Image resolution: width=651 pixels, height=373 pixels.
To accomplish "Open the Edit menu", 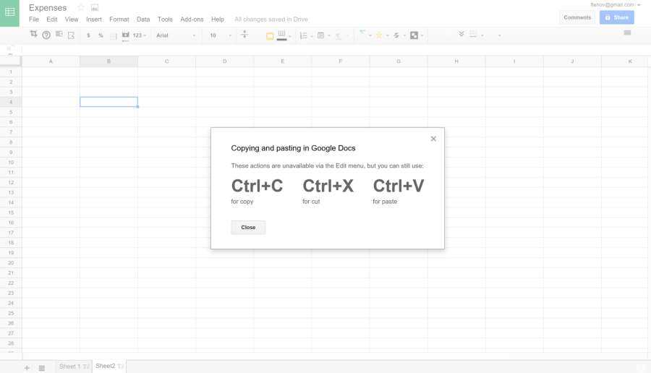I will point(52,20).
